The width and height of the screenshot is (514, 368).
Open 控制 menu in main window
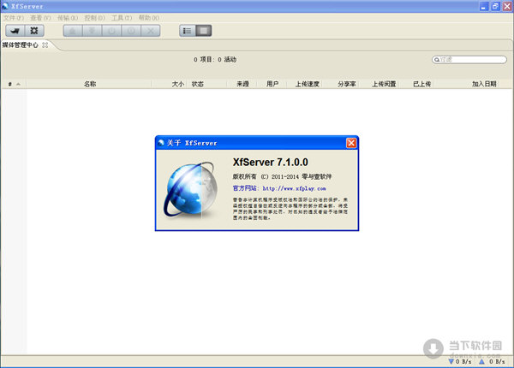click(94, 18)
